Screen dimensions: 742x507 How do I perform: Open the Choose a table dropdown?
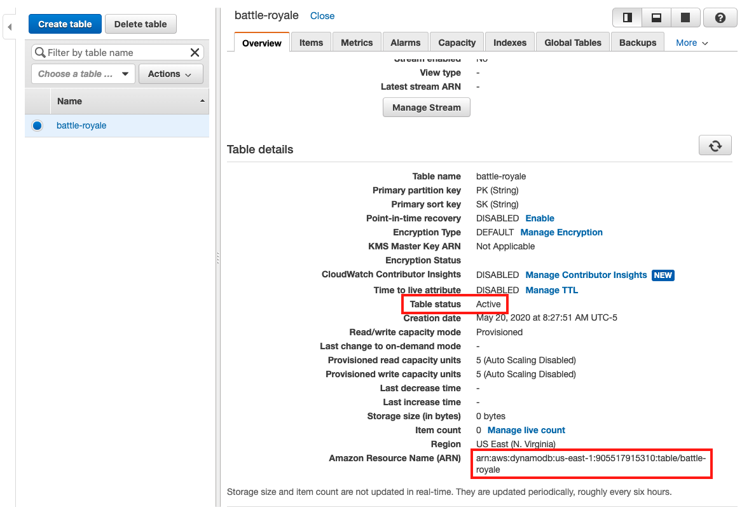point(83,74)
